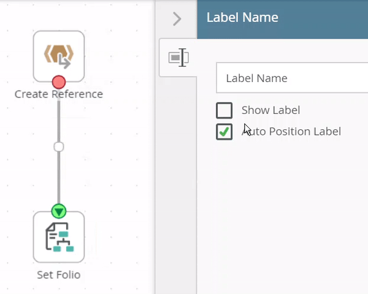The width and height of the screenshot is (368, 294).
Task: Click the Show Label text
Action: coord(270,111)
